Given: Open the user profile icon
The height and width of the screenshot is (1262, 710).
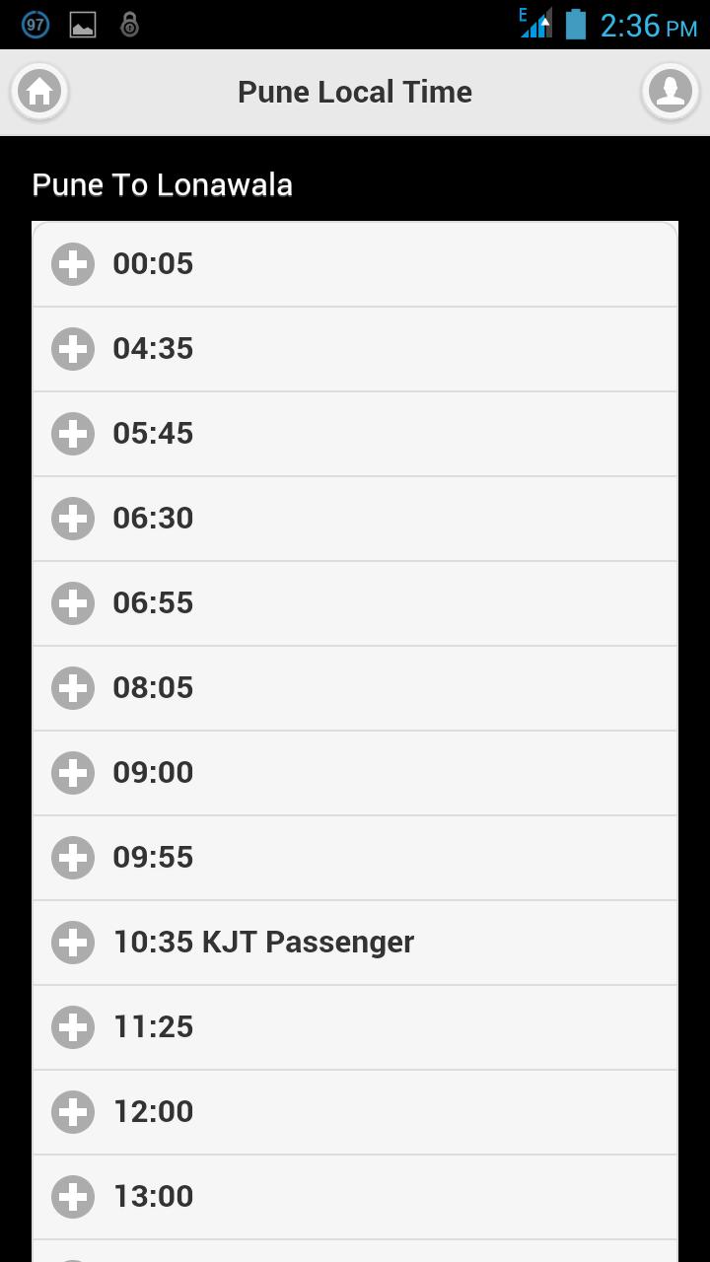Looking at the screenshot, I should pyautogui.click(x=671, y=92).
